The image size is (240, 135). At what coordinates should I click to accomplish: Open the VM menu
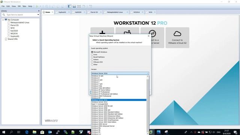(19, 6)
